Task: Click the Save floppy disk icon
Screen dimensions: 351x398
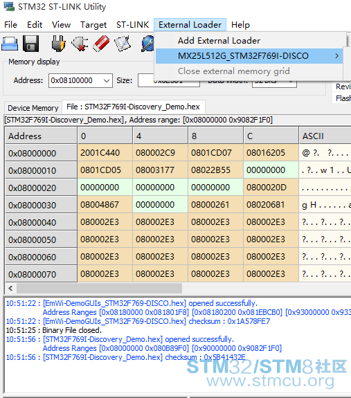Action: point(31,44)
